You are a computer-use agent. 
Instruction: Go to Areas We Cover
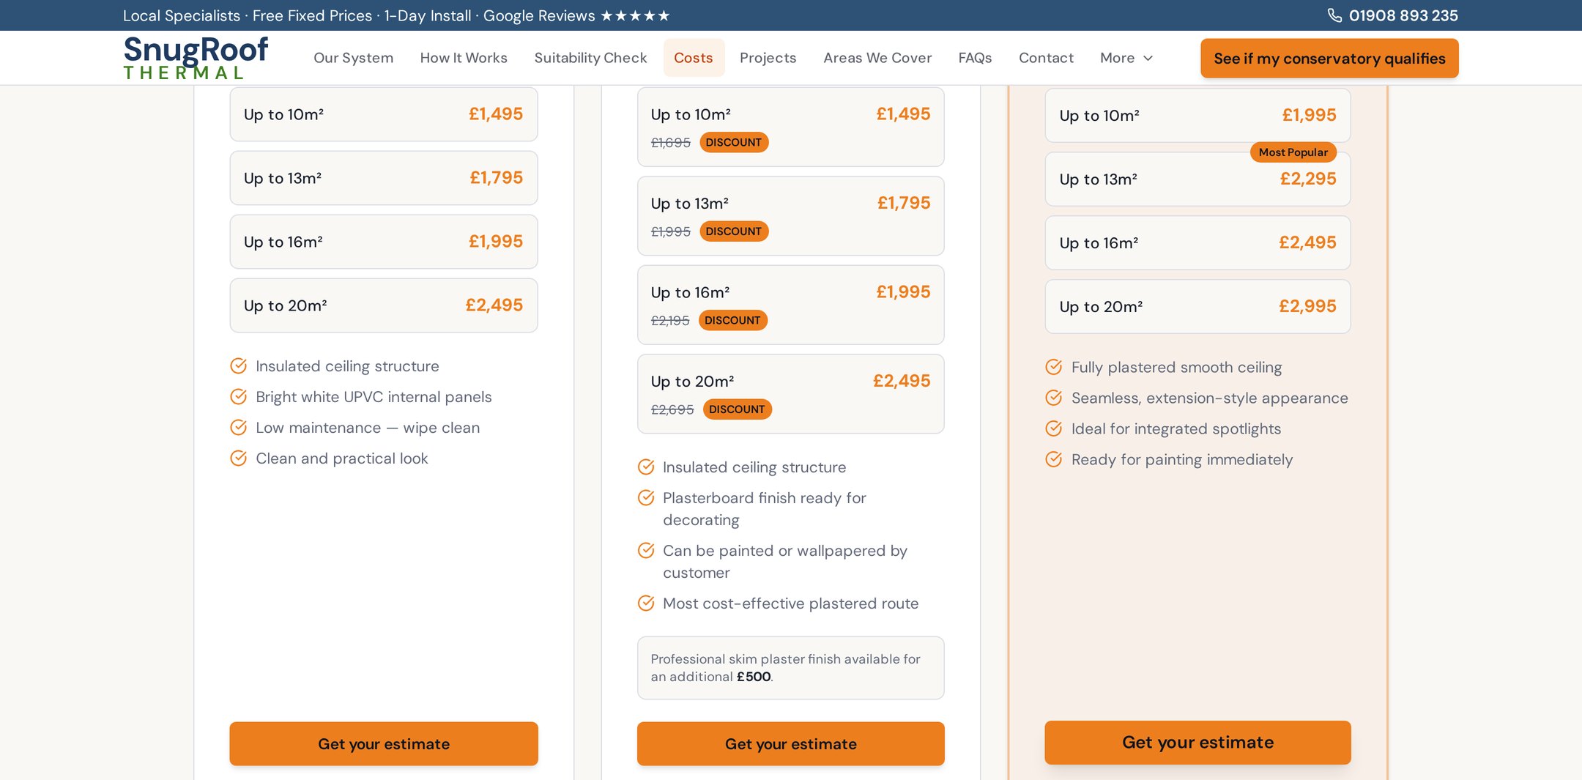point(877,58)
